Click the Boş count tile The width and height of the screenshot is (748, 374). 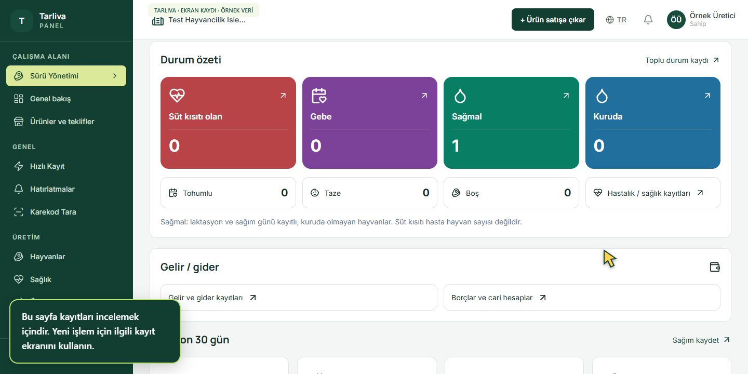pyautogui.click(x=511, y=193)
